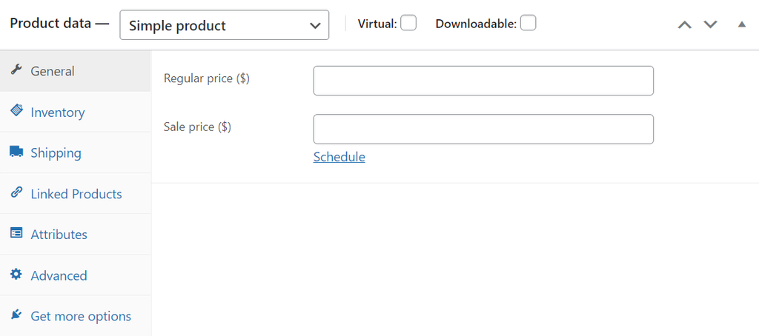Click the Attributes list icon
The image size is (759, 336).
(16, 233)
